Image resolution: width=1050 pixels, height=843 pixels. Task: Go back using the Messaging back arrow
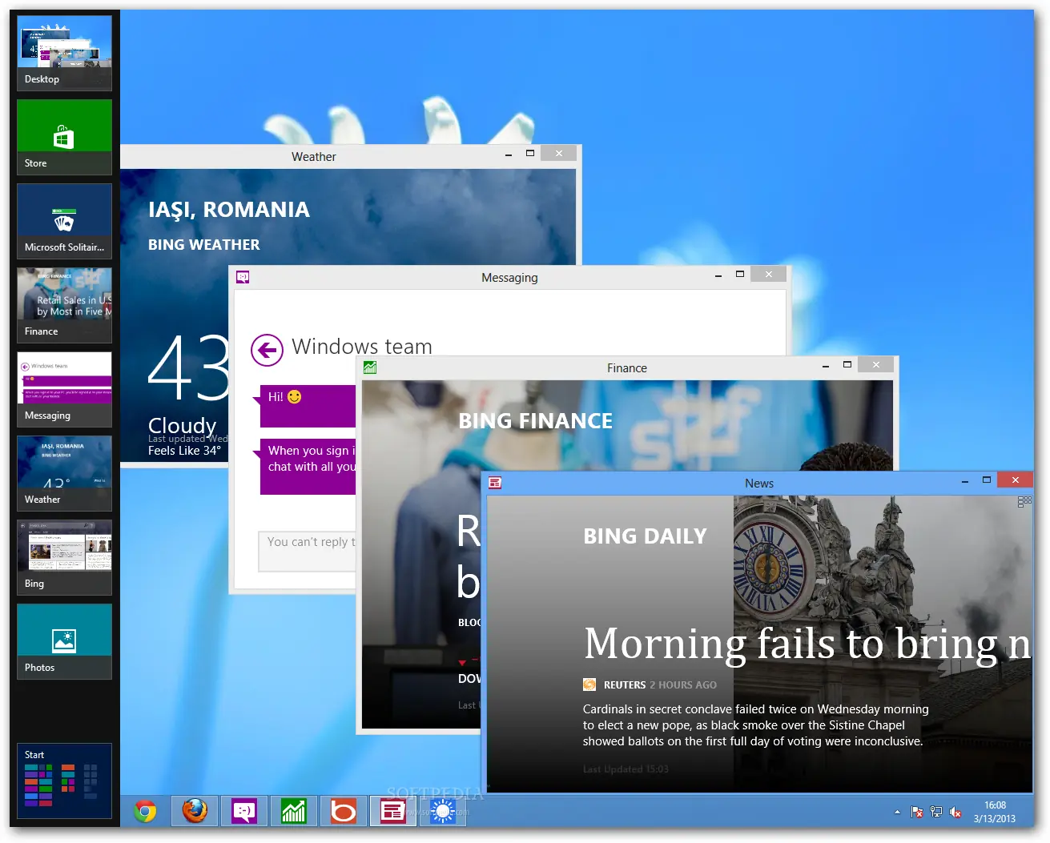267,350
